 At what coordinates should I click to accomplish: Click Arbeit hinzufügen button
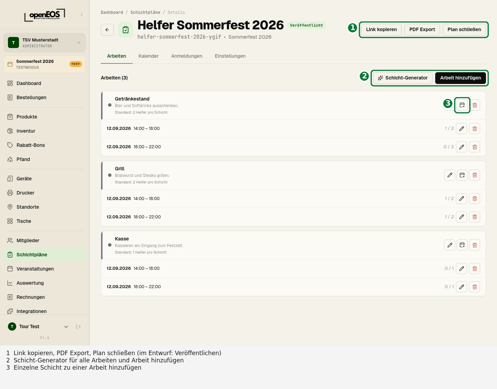point(460,78)
